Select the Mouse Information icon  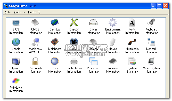tap(113, 42)
